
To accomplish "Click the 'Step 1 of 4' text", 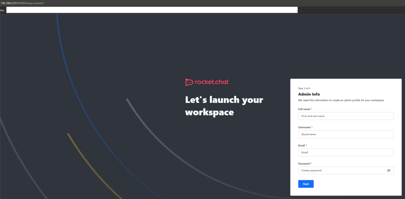I will tap(304, 88).
